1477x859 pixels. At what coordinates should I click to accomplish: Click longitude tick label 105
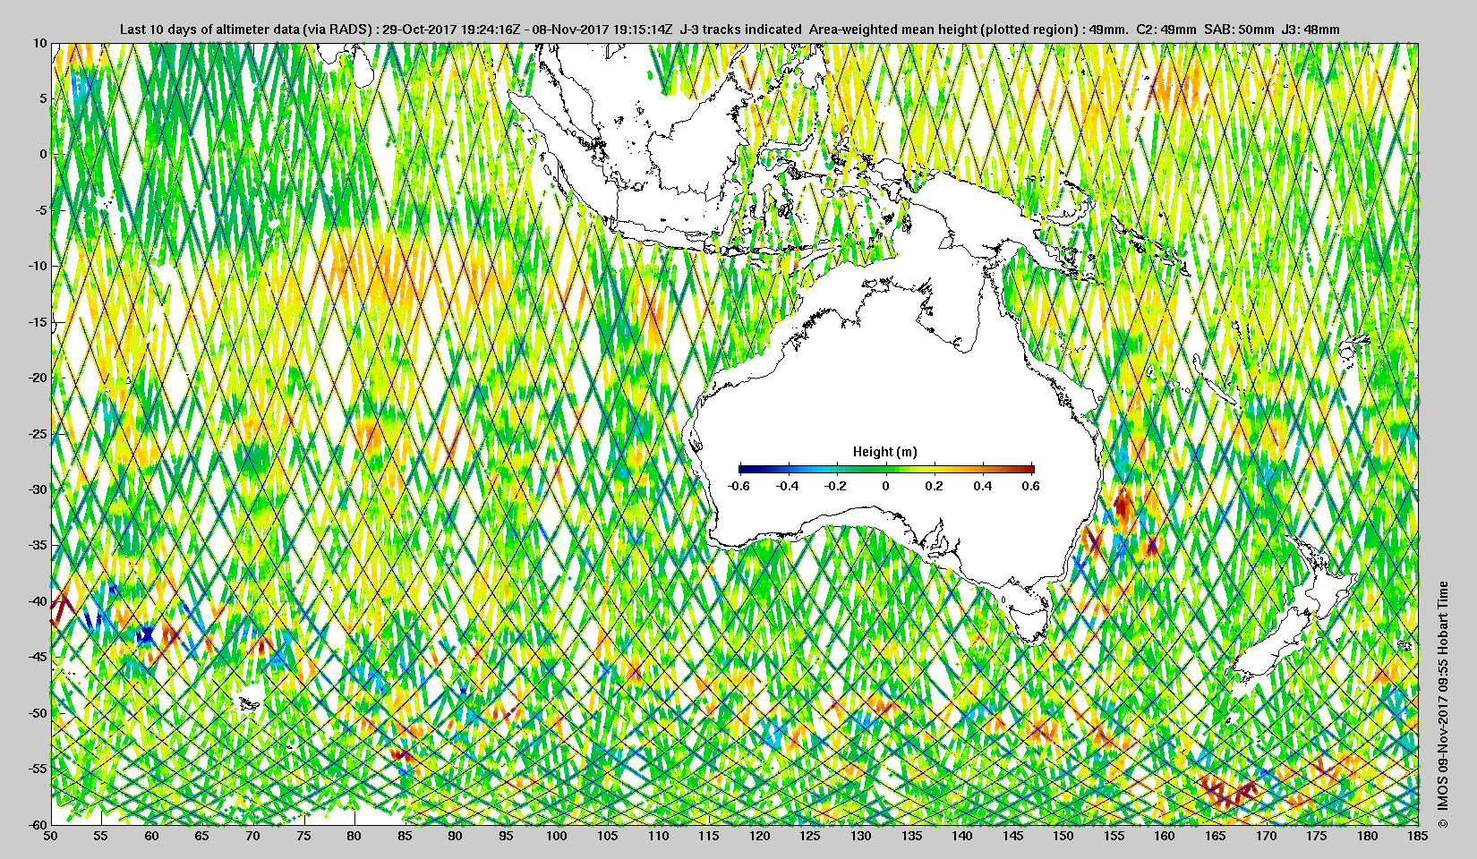608,837
